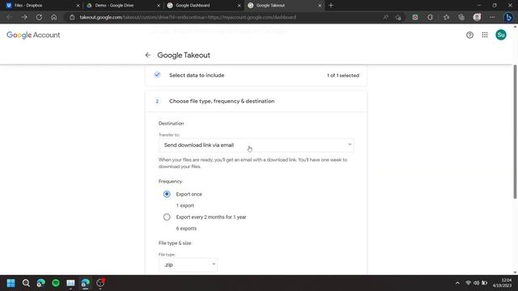Click the site info lock icon
This screenshot has width=518, height=291.
tap(72, 17)
